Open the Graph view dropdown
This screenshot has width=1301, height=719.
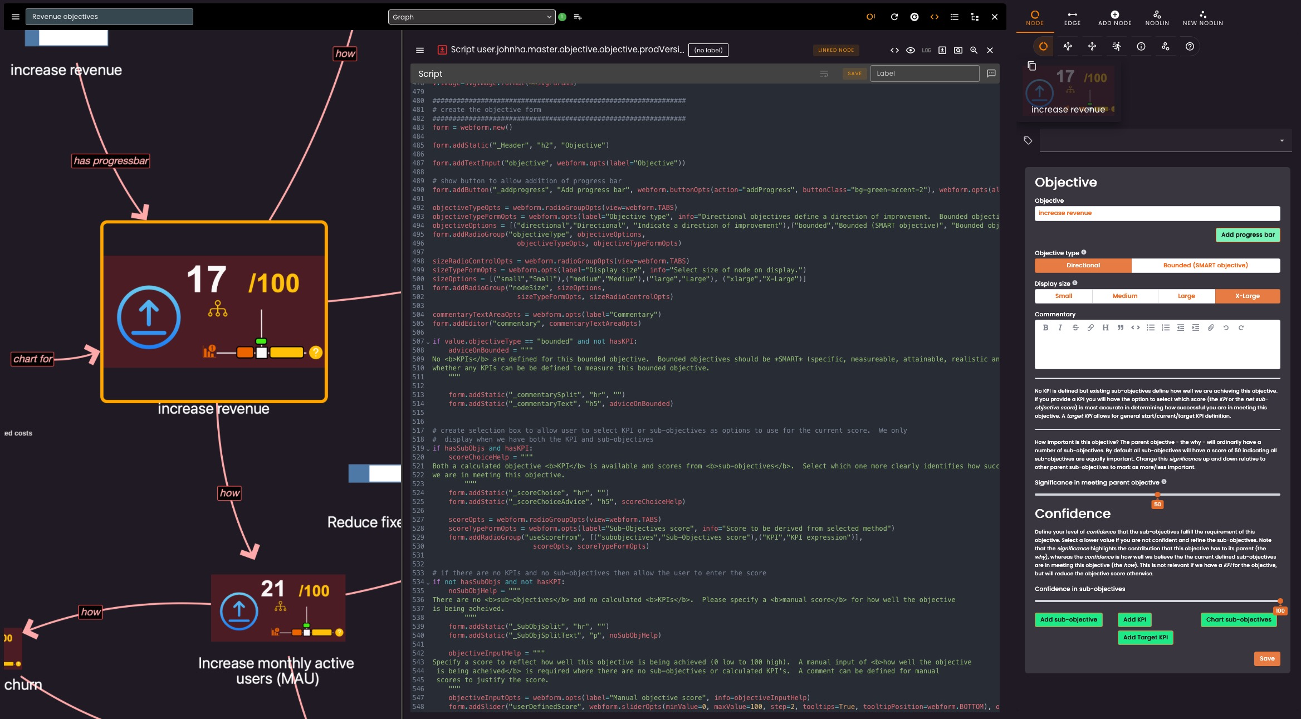coord(471,17)
